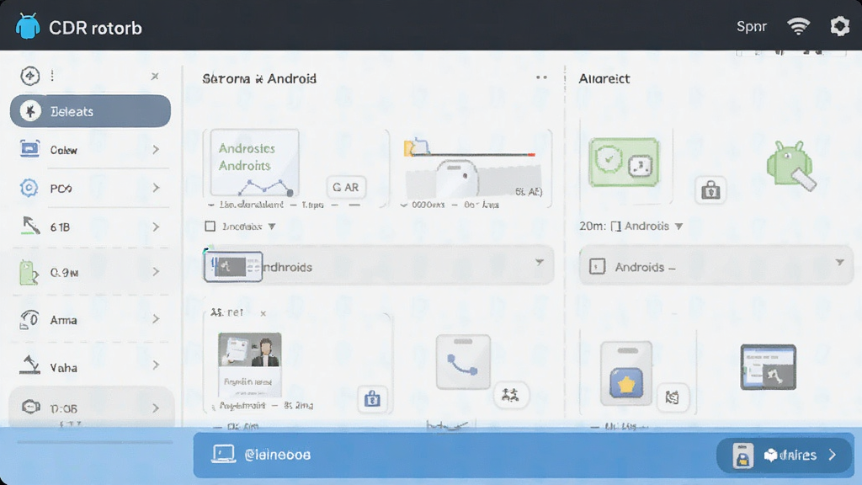The image size is (862, 485).
Task: Open the Colew sidebar item
Action: [x=90, y=150]
